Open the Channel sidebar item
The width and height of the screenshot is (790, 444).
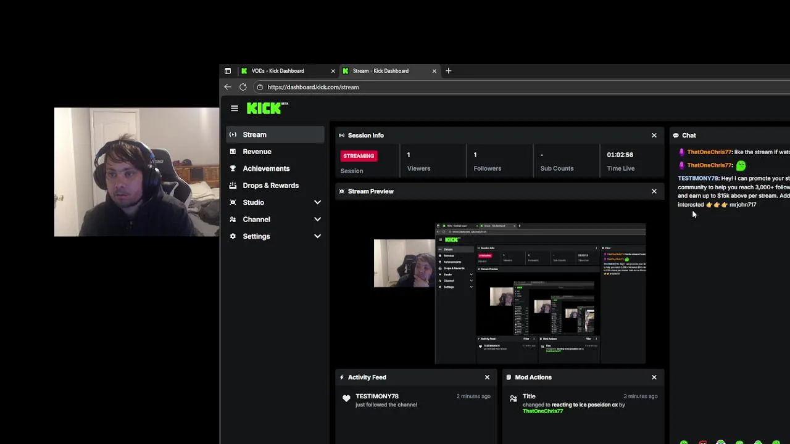(275, 220)
